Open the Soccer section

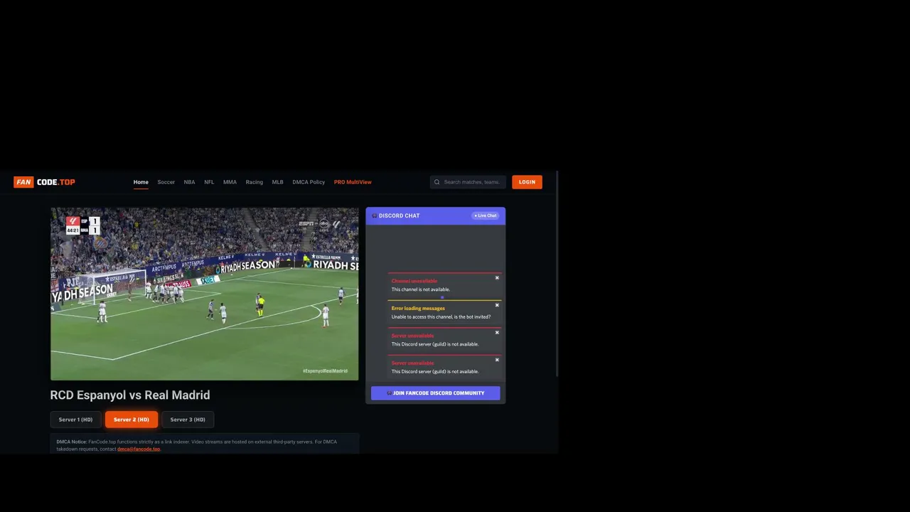(x=166, y=182)
